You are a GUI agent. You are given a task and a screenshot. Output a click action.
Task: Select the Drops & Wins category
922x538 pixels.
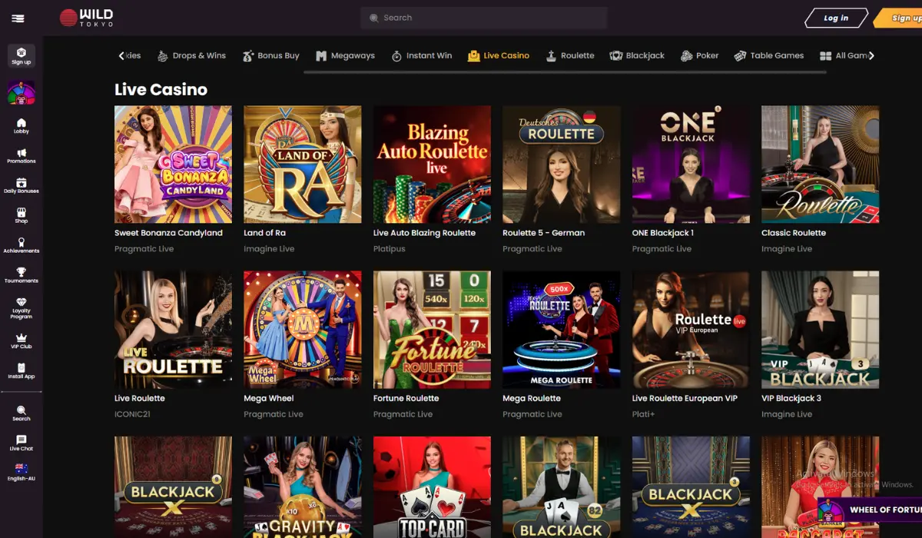point(191,55)
